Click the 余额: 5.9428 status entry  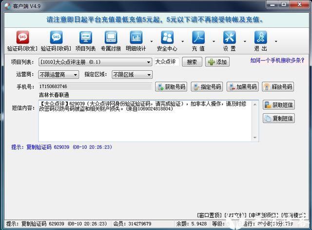coord(192,224)
